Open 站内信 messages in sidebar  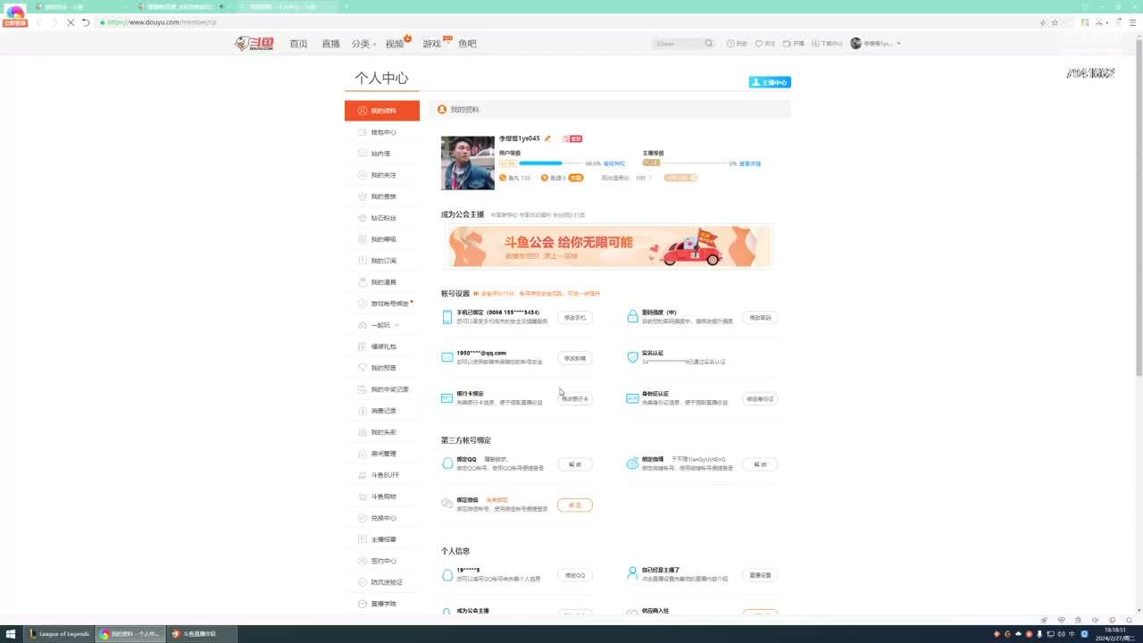380,154
